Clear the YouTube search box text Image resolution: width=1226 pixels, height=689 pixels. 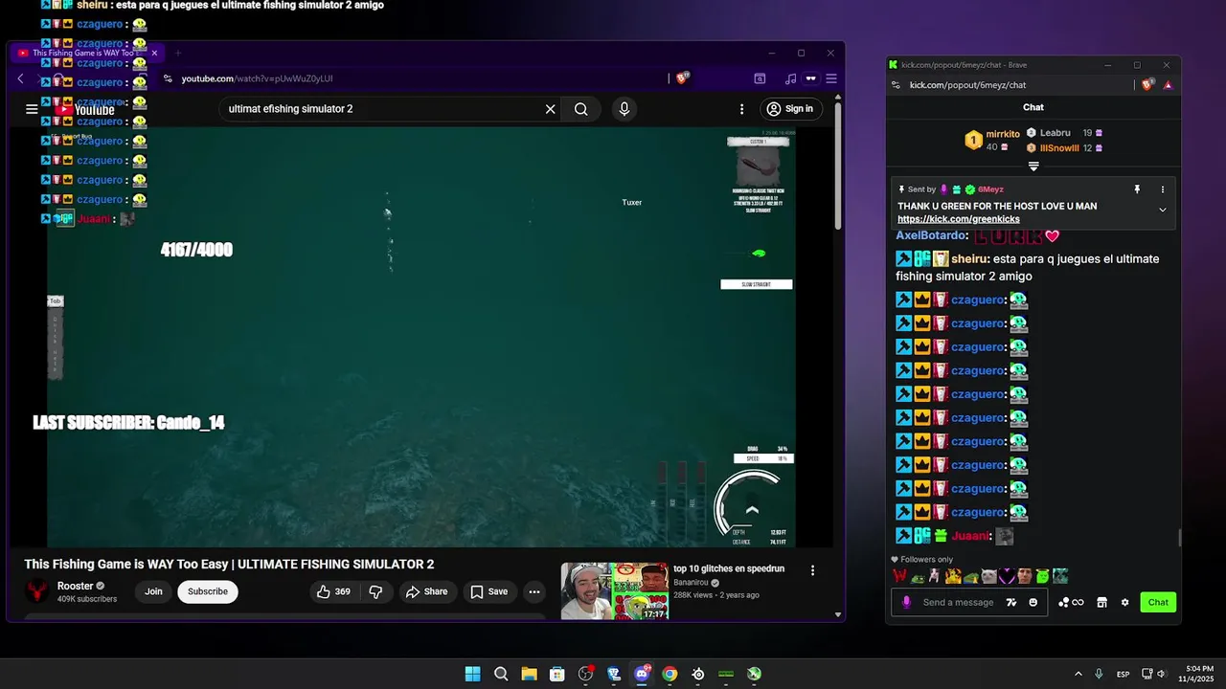[x=550, y=109]
